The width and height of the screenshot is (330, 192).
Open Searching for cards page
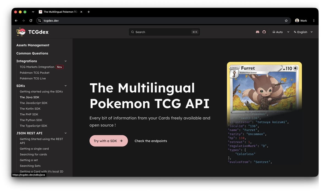pos(33,154)
